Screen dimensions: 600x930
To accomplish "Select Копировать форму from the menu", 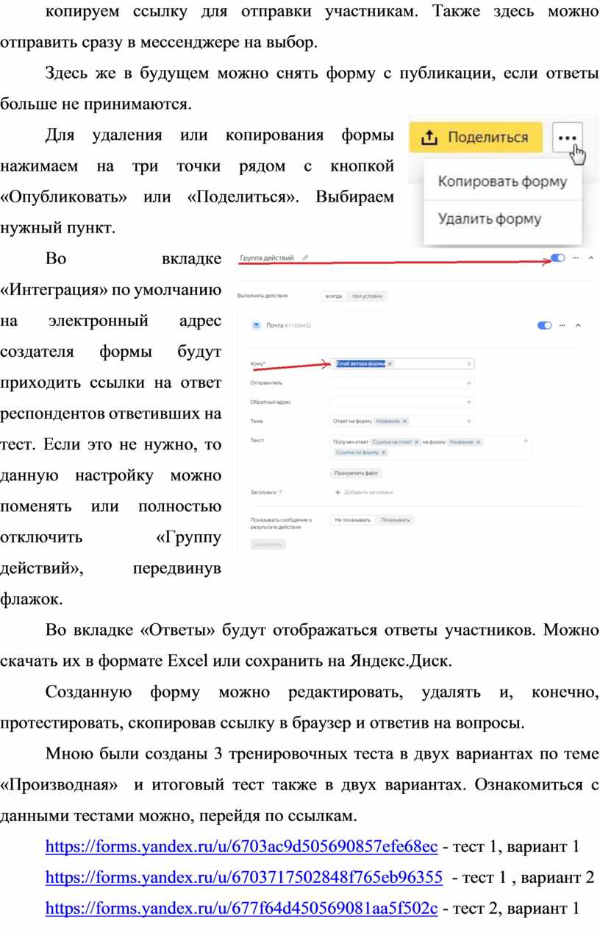I will pyautogui.click(x=502, y=182).
